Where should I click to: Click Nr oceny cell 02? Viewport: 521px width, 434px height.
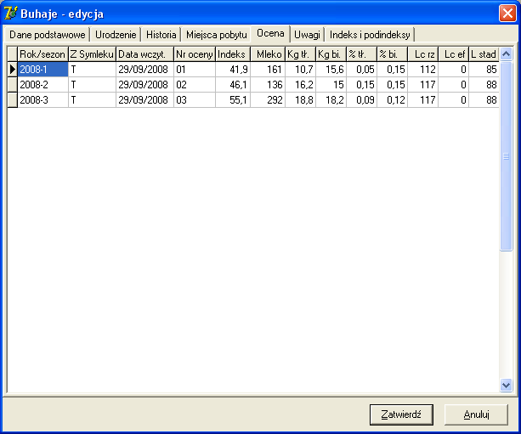coord(195,85)
